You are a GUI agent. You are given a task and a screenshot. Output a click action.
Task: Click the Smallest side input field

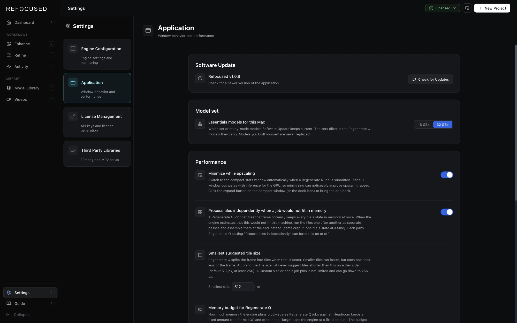[x=243, y=287]
